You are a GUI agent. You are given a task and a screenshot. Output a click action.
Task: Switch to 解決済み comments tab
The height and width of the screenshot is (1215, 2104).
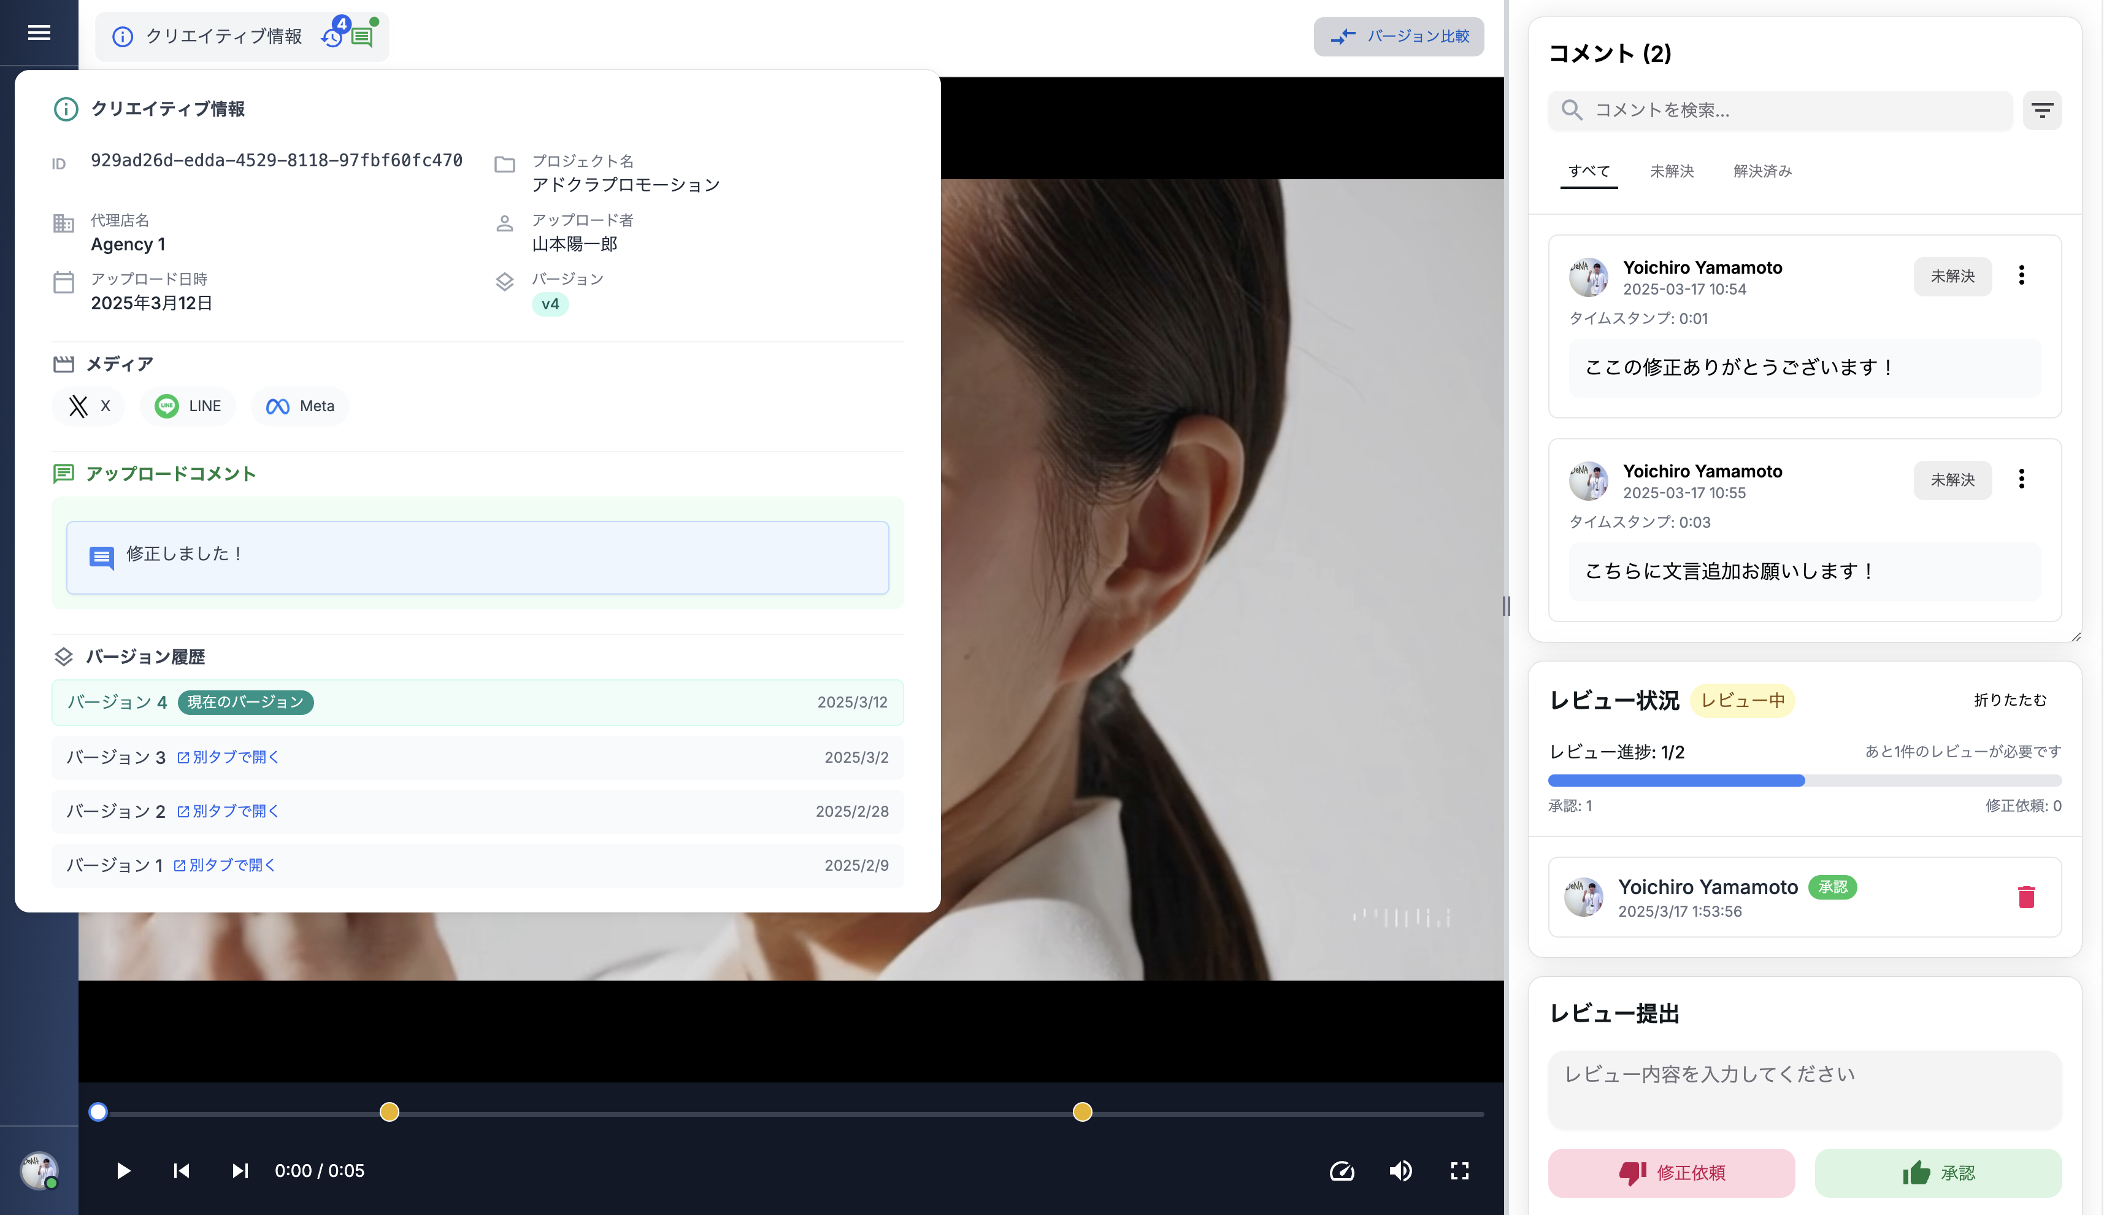pos(1762,171)
